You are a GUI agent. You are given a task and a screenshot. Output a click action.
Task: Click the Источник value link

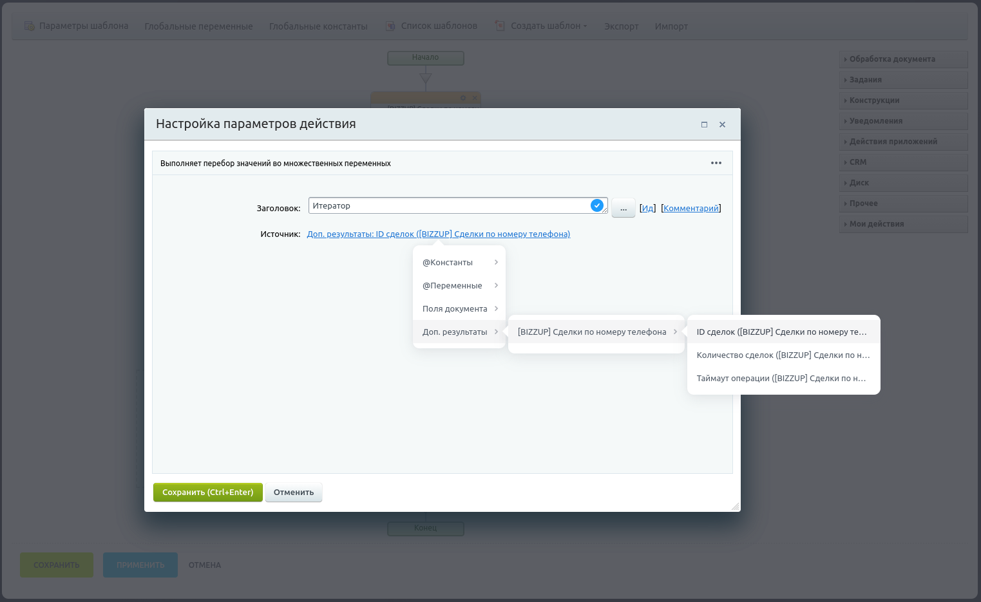pyautogui.click(x=439, y=234)
